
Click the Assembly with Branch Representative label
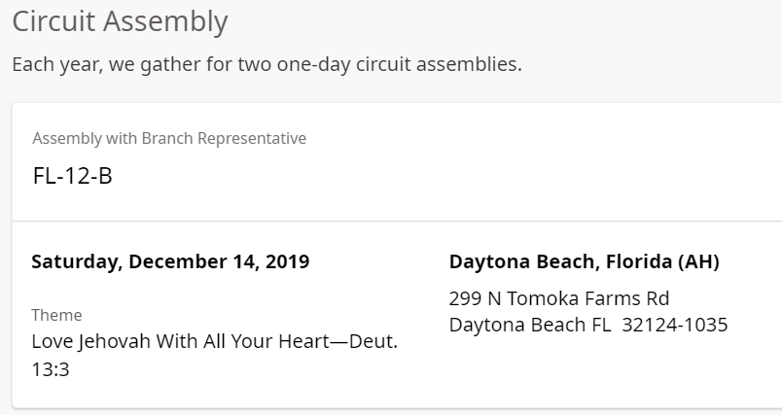(169, 138)
